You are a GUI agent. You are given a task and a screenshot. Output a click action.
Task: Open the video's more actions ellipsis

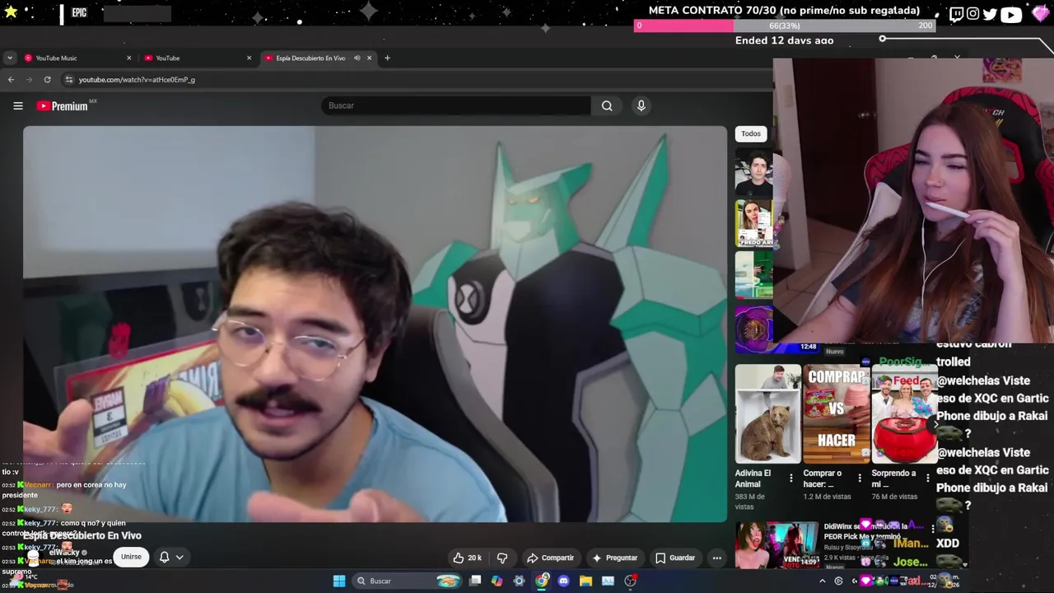(x=716, y=558)
